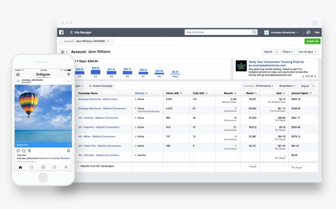
Task: Open AA - Columbia - Website Conversions campaign
Action: 99,155
